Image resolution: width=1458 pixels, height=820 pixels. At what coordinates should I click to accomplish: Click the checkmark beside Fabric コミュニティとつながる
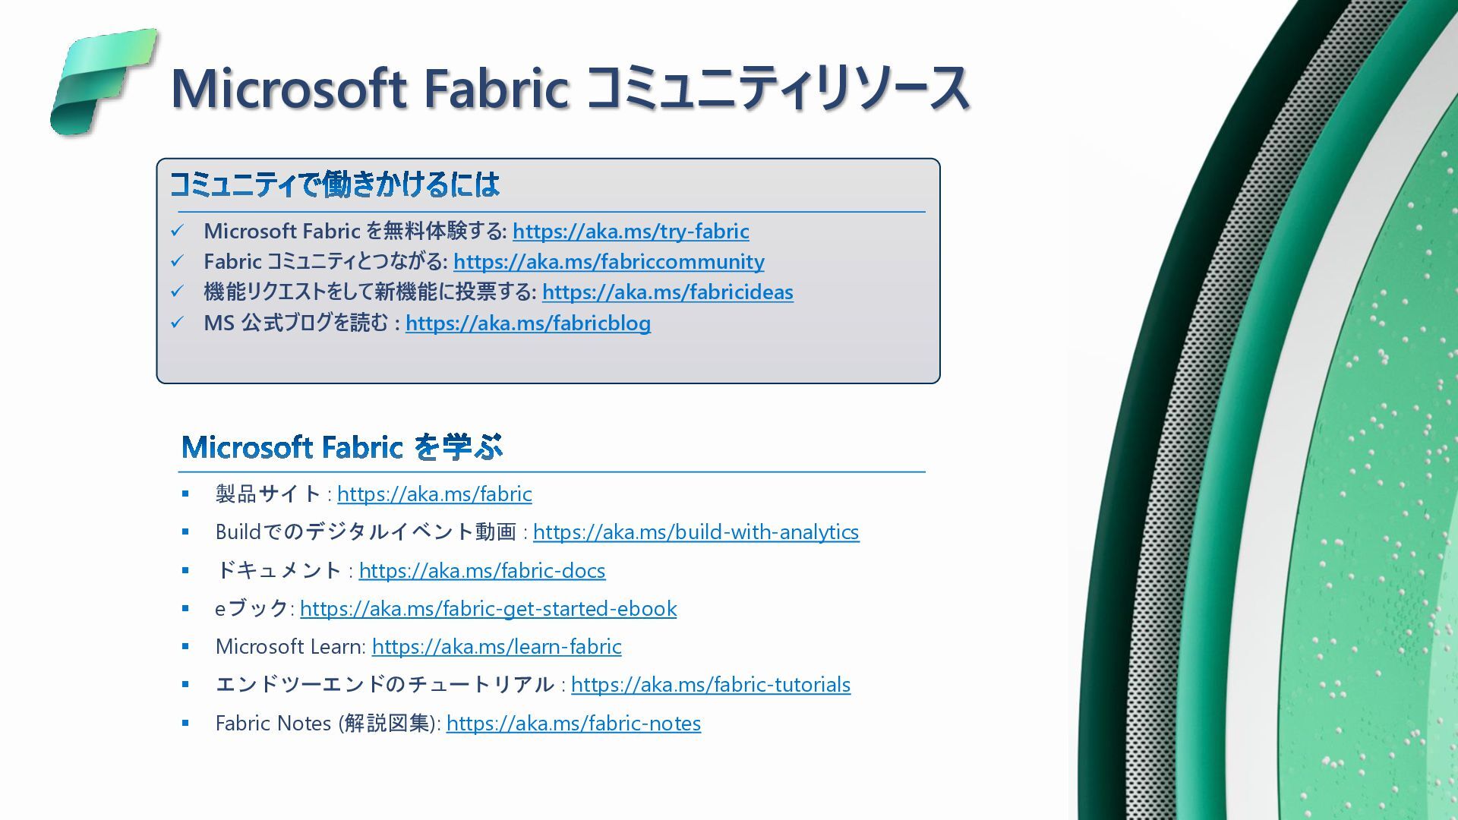click(177, 261)
